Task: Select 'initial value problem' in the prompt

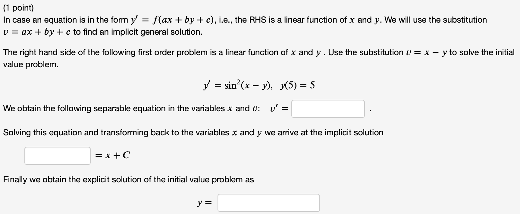Action: (x=30, y=64)
